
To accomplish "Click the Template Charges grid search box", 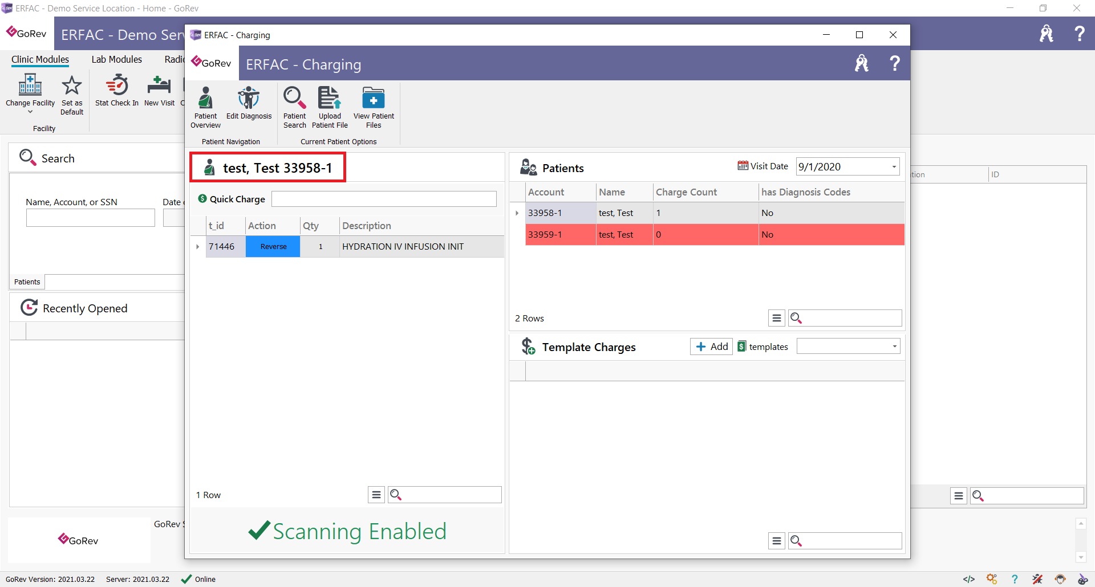I will click(845, 541).
